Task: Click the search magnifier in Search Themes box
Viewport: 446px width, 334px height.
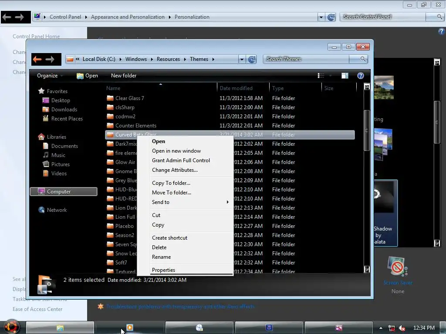Action: click(x=363, y=59)
